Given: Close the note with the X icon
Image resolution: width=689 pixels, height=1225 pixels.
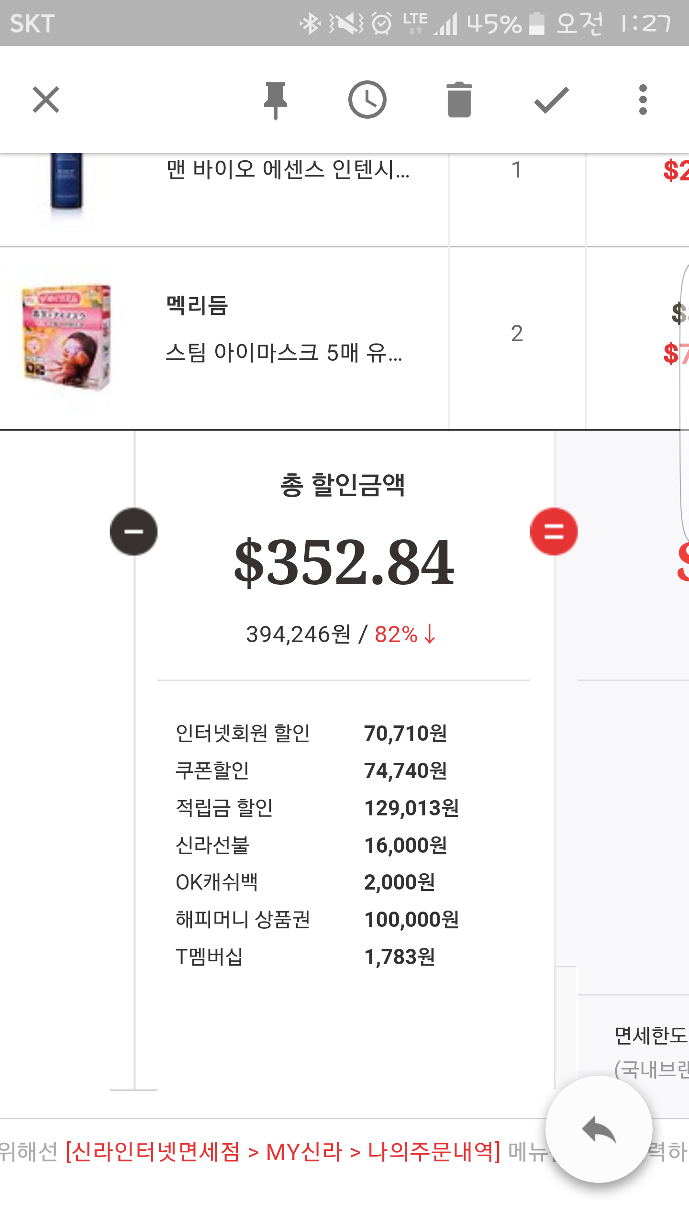Looking at the screenshot, I should [x=46, y=100].
